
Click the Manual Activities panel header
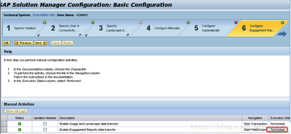[x=145, y=104]
